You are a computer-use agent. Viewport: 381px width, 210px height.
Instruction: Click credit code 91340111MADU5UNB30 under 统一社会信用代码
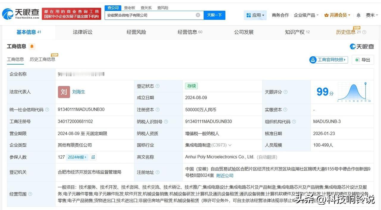coord(81,110)
